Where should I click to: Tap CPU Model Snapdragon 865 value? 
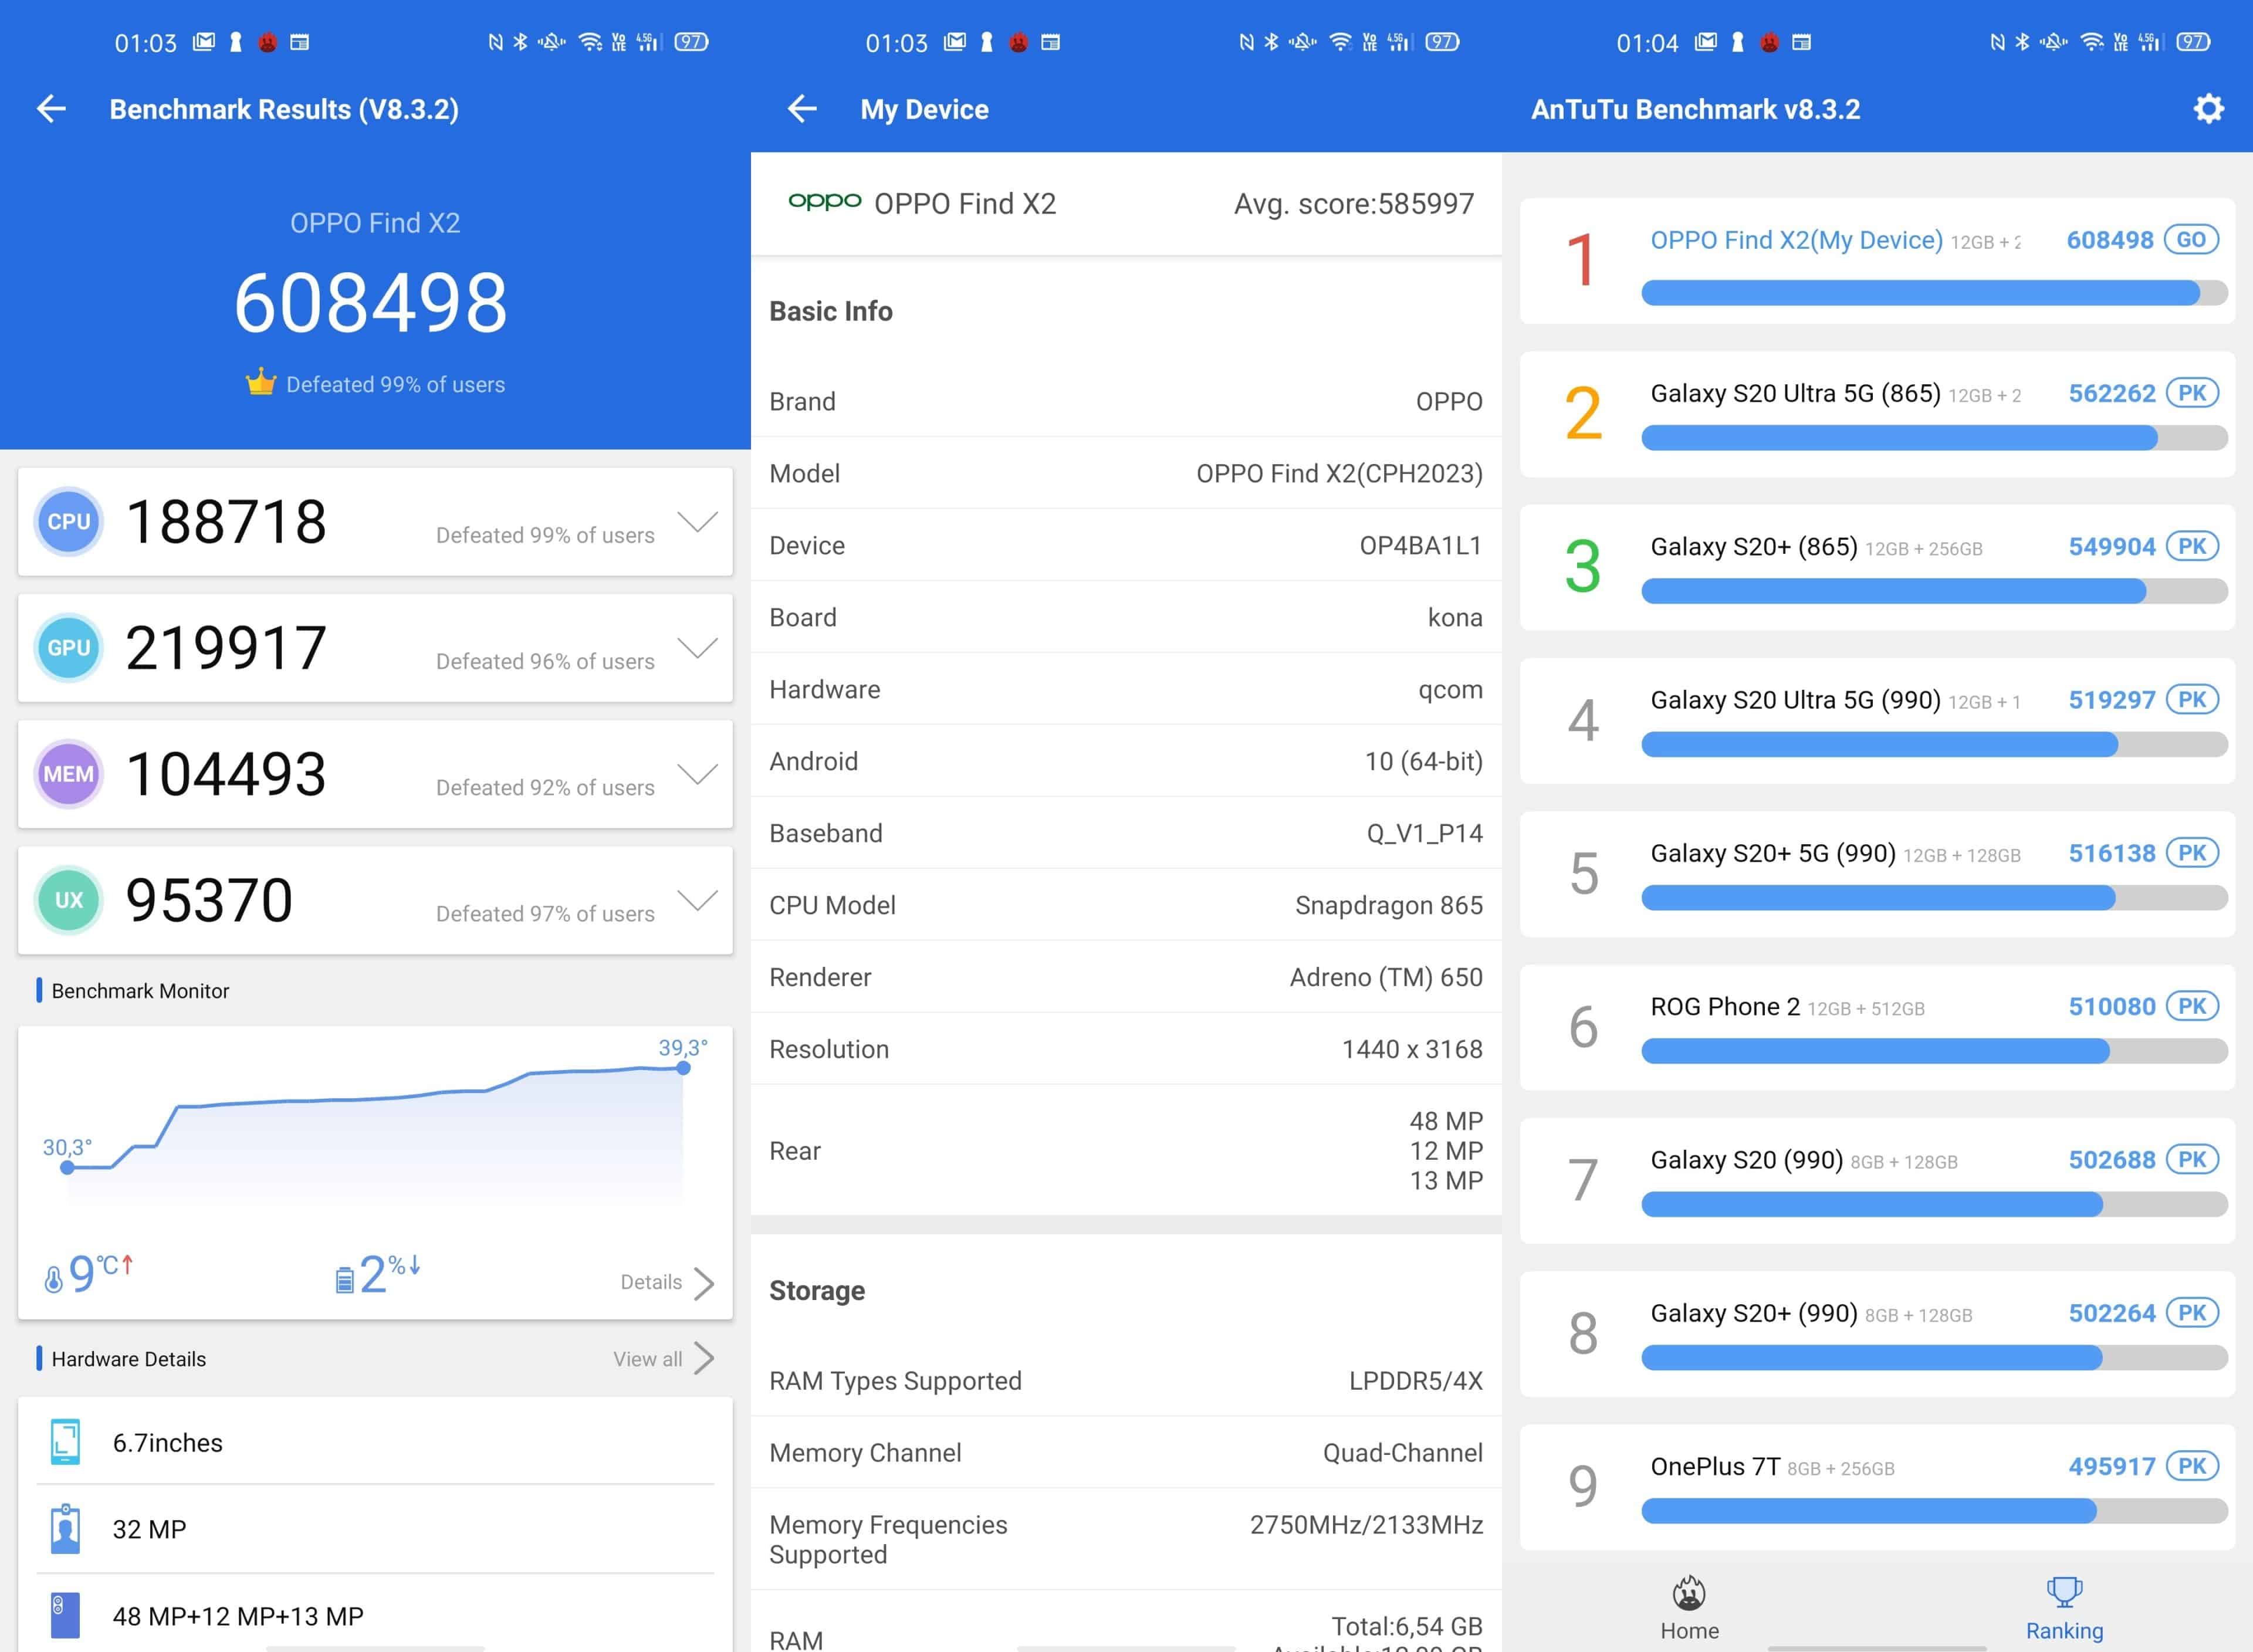pyautogui.click(x=1389, y=905)
